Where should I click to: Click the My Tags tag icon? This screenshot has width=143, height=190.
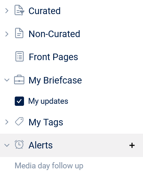(19, 121)
